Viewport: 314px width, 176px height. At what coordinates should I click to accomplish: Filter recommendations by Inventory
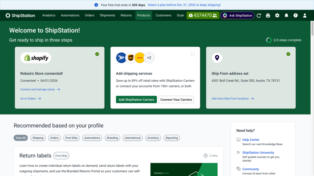[153, 138]
